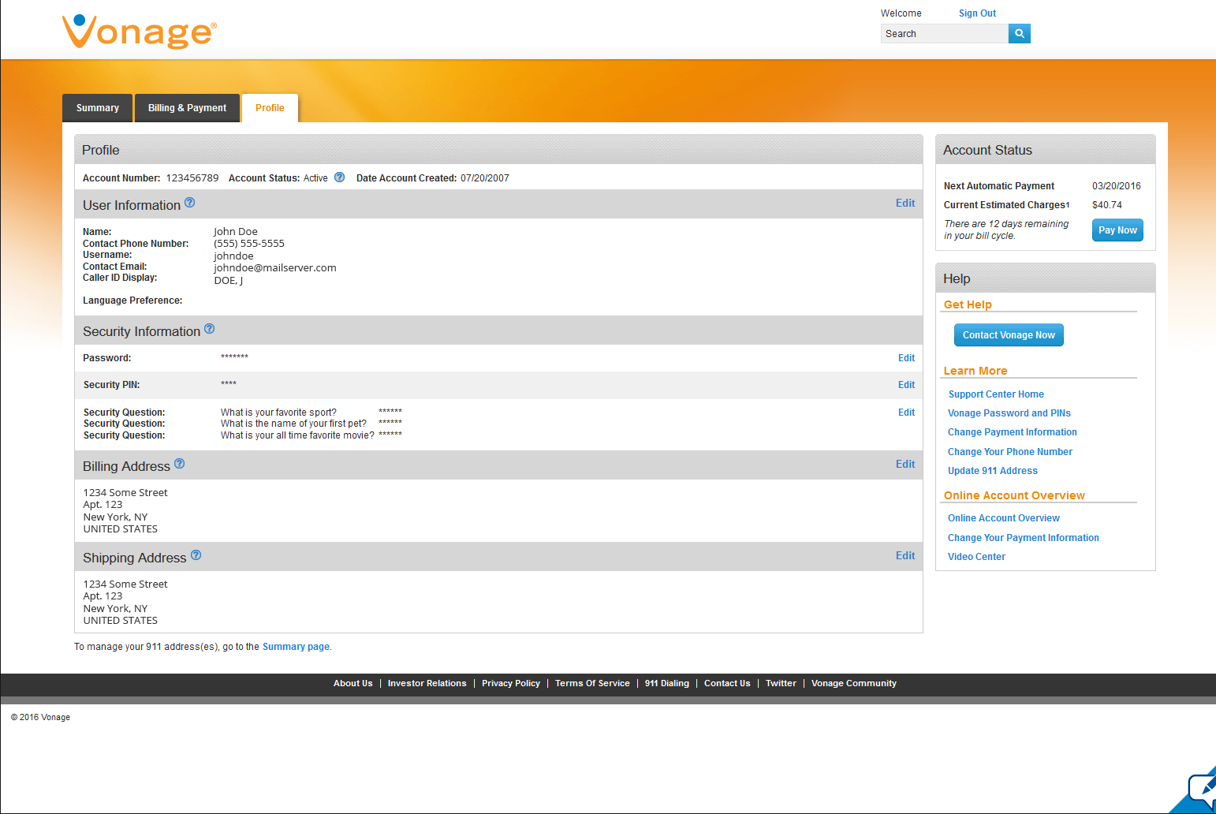This screenshot has height=814, width=1216.
Task: Edit the Security PIN
Action: 906,385
